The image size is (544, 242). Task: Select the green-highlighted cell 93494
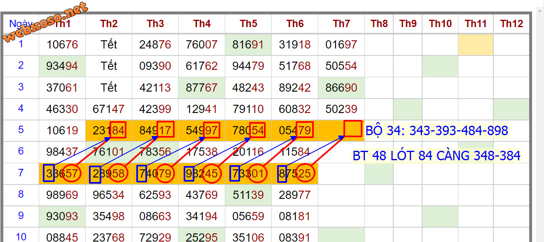(62, 66)
